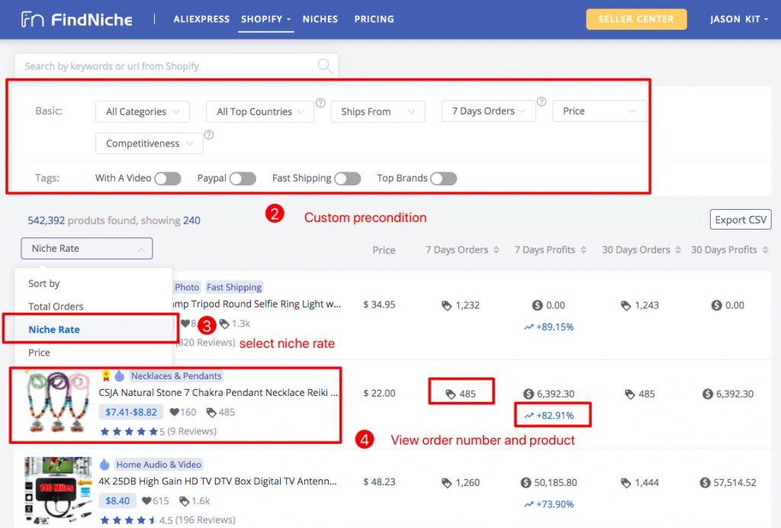Collapse the Niche Rate sort dropdown

point(87,249)
